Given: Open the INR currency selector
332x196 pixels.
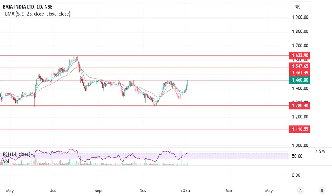Looking at the screenshot, I should [300, 7].
